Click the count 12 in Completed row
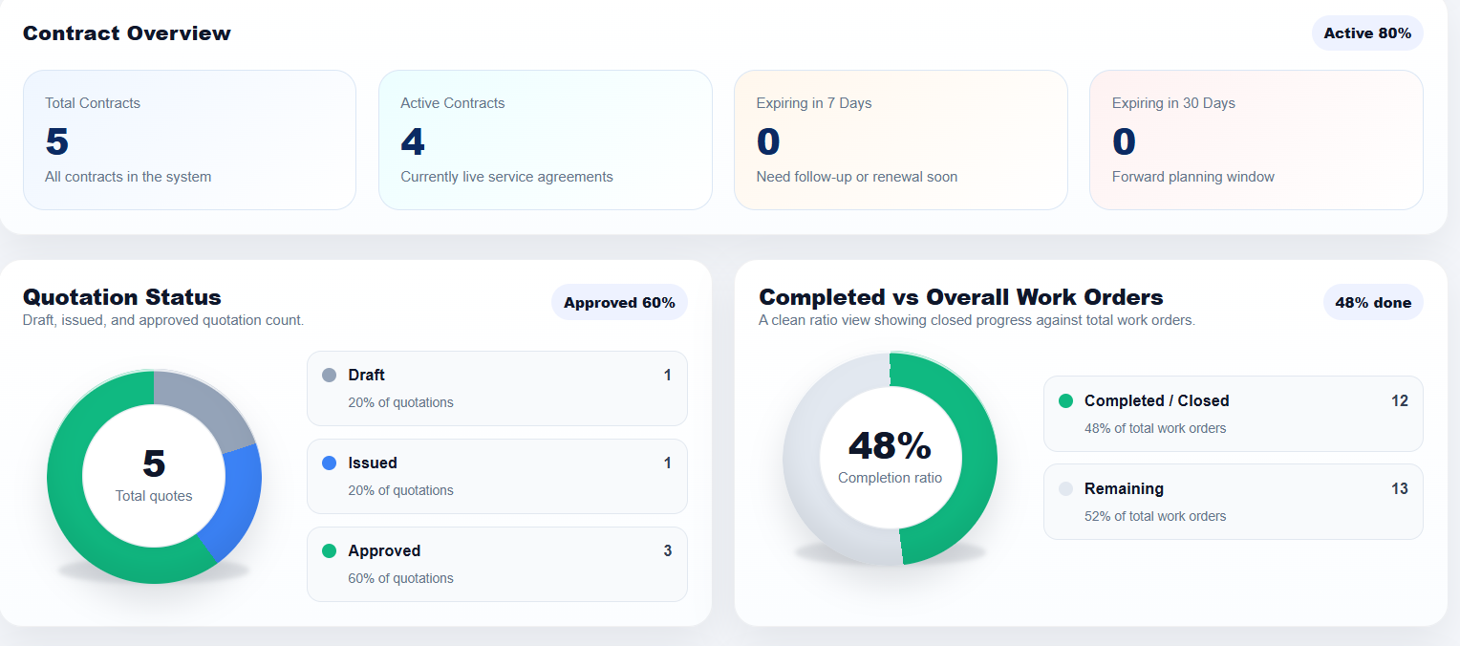Viewport: 1460px width, 646px height. pyautogui.click(x=1400, y=401)
